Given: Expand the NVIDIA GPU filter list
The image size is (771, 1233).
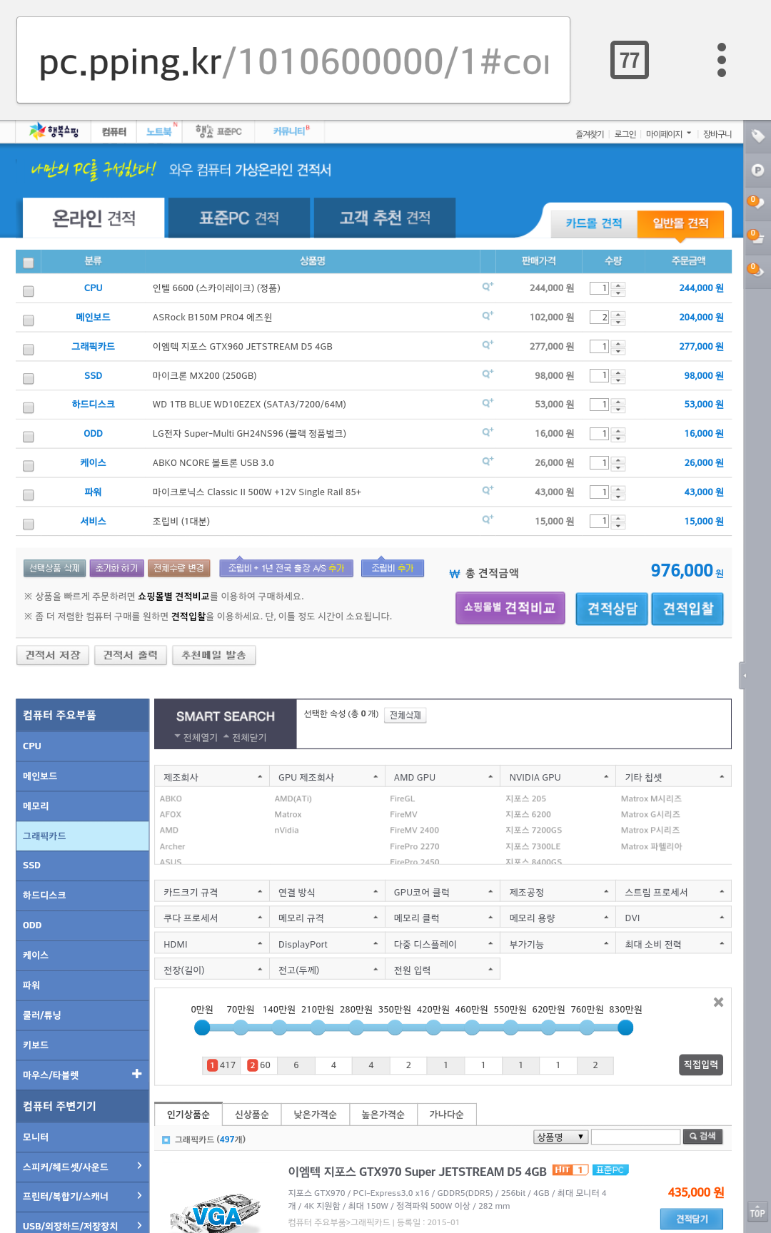Looking at the screenshot, I should click(x=558, y=777).
